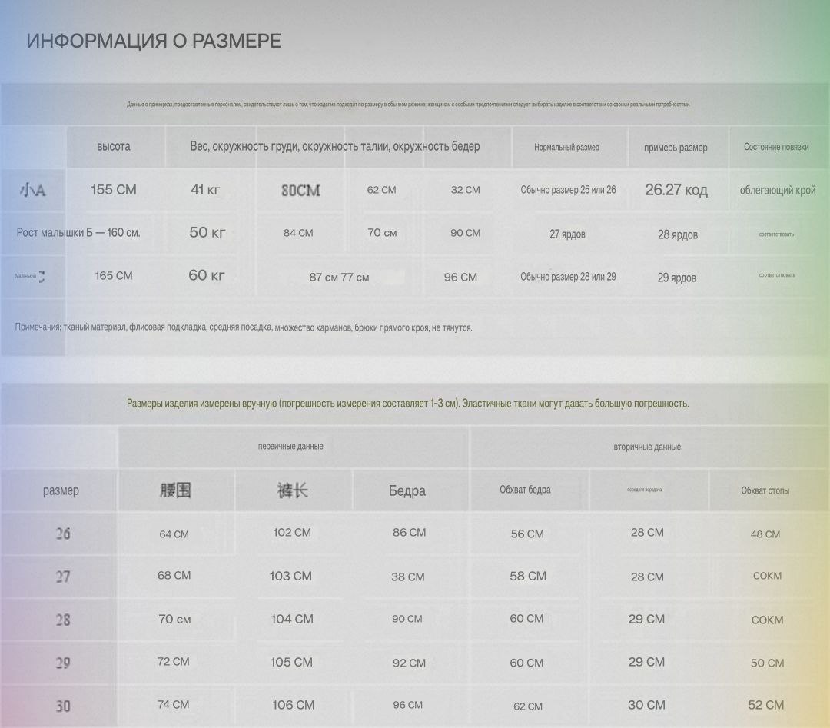Click the ИНФОРМАЦИЯ О РАЗМЕРЕ heading
Image resolution: width=830 pixels, height=728 pixels.
tap(154, 41)
